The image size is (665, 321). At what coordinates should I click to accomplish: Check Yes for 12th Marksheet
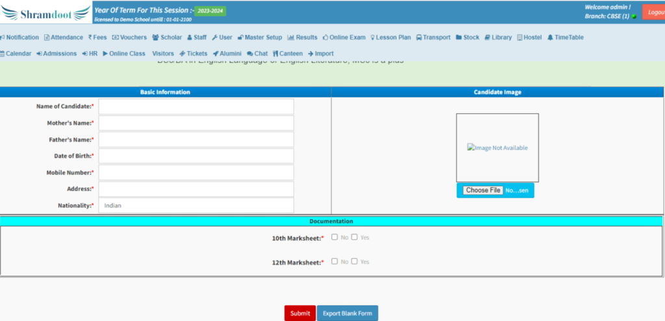click(355, 261)
